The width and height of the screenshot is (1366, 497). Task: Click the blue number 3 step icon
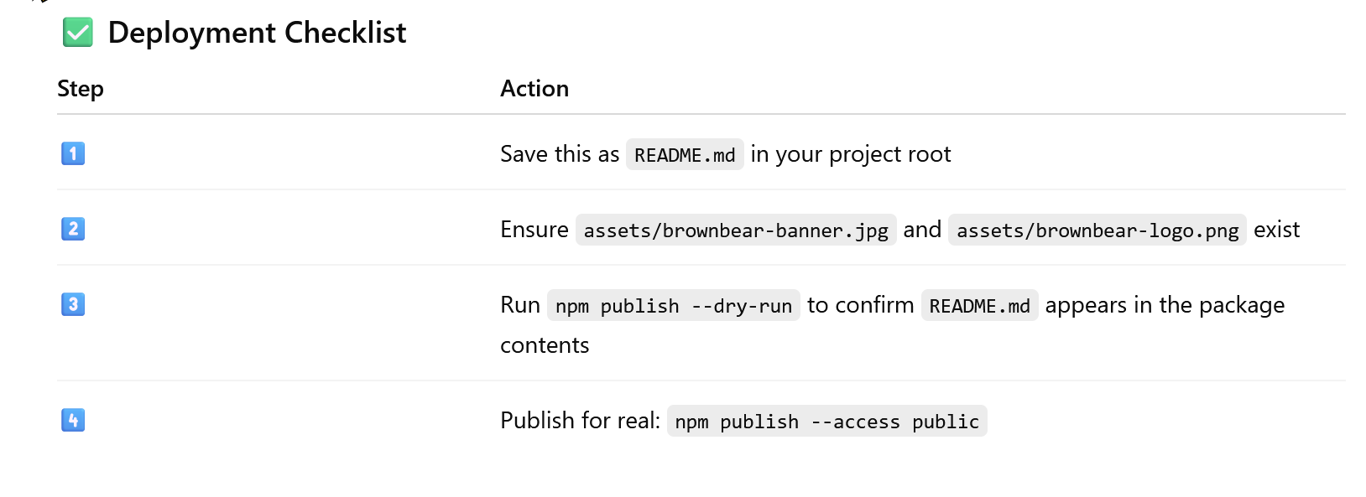click(73, 304)
